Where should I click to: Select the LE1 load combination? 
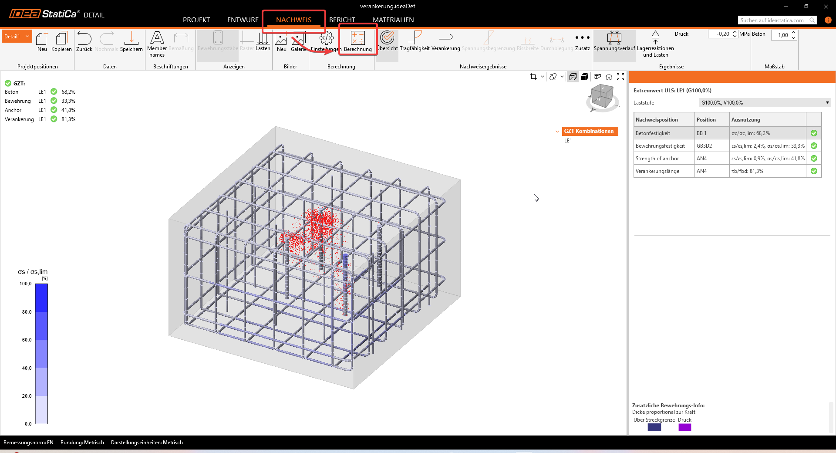pos(568,141)
